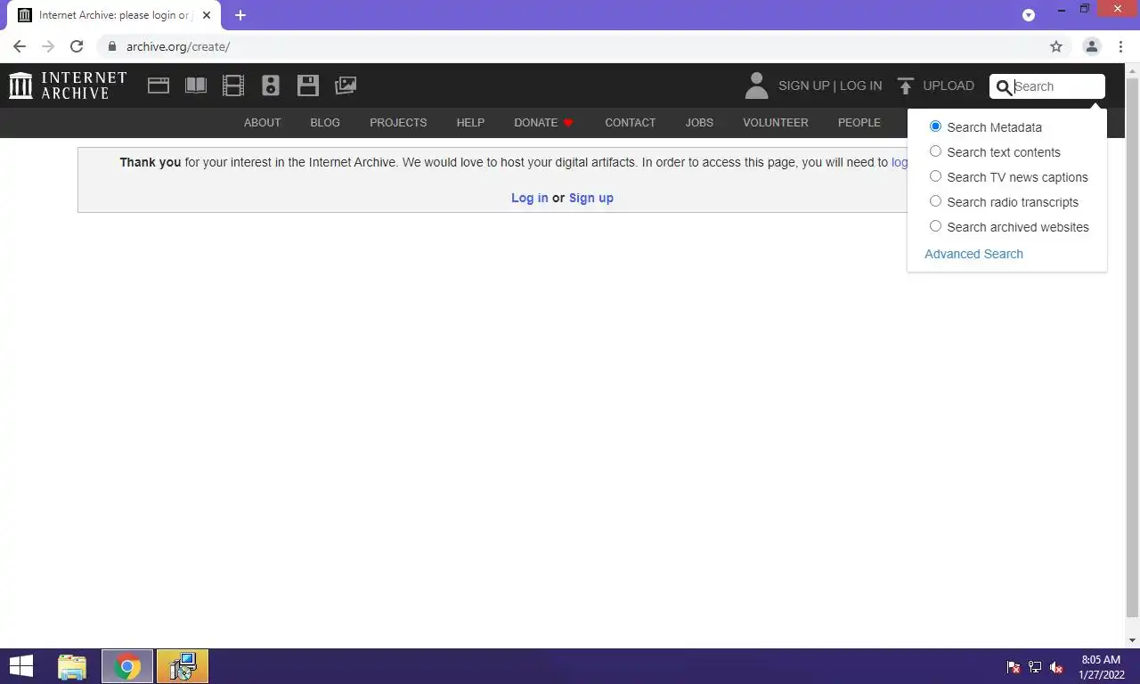Image resolution: width=1140 pixels, height=684 pixels.
Task: Open the Chrome profile icon
Action: (1091, 46)
